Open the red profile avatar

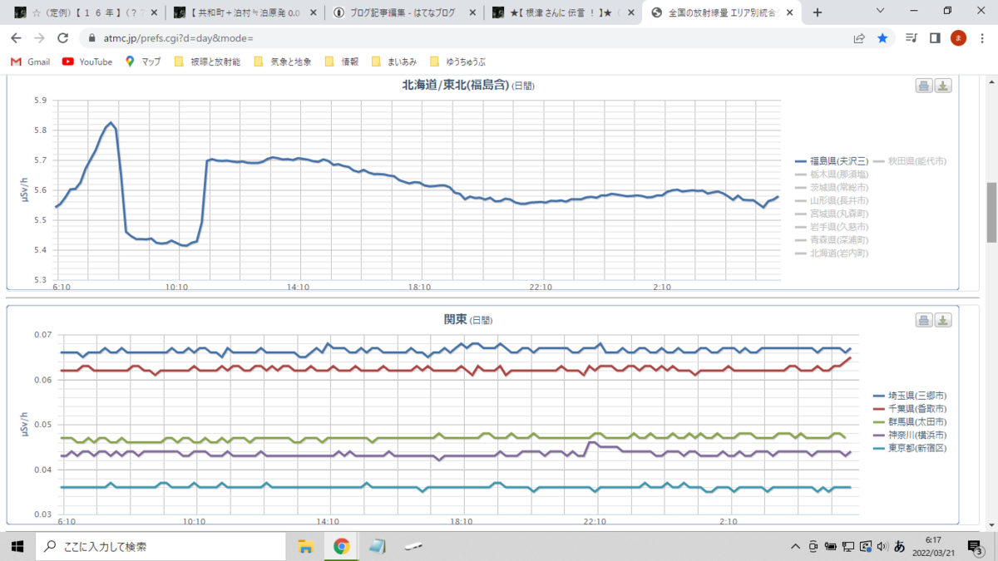point(958,38)
